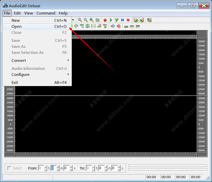Click the lower level meter bar
This screenshot has width=212, height=182.
point(167,169)
